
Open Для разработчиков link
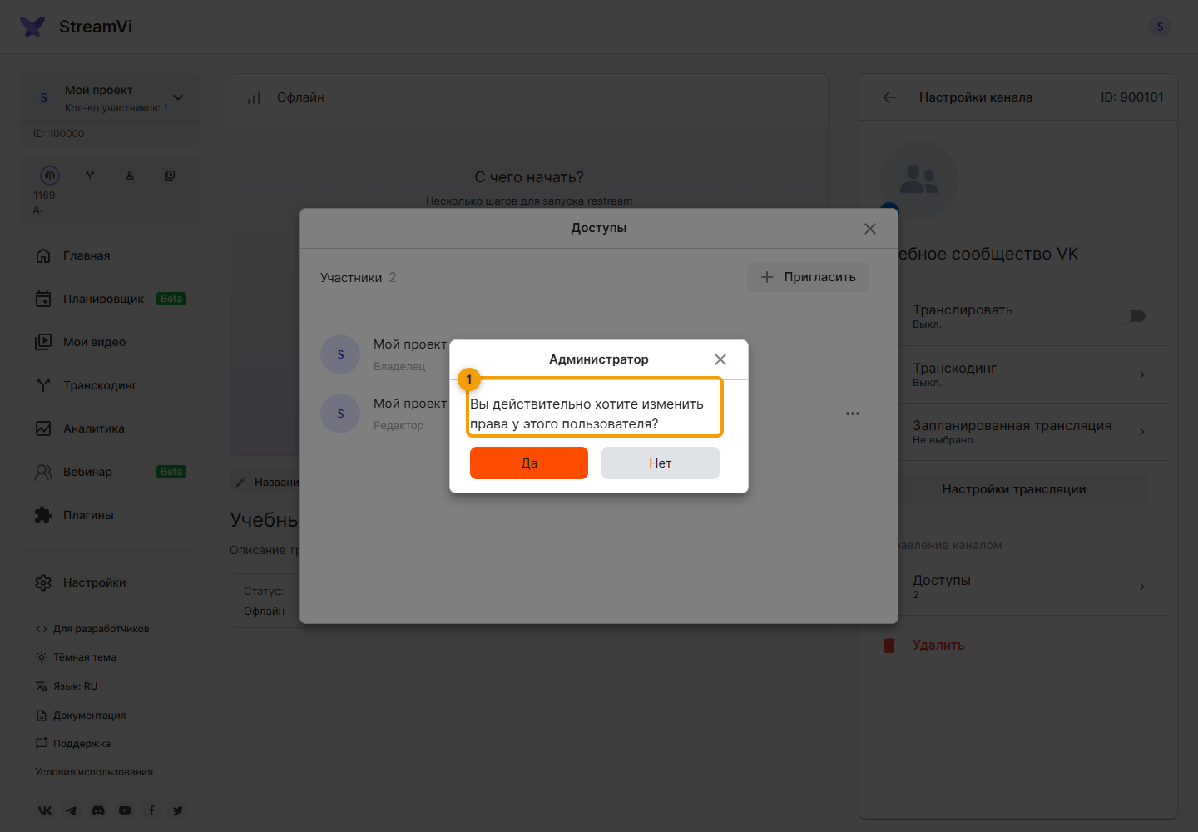pos(92,629)
